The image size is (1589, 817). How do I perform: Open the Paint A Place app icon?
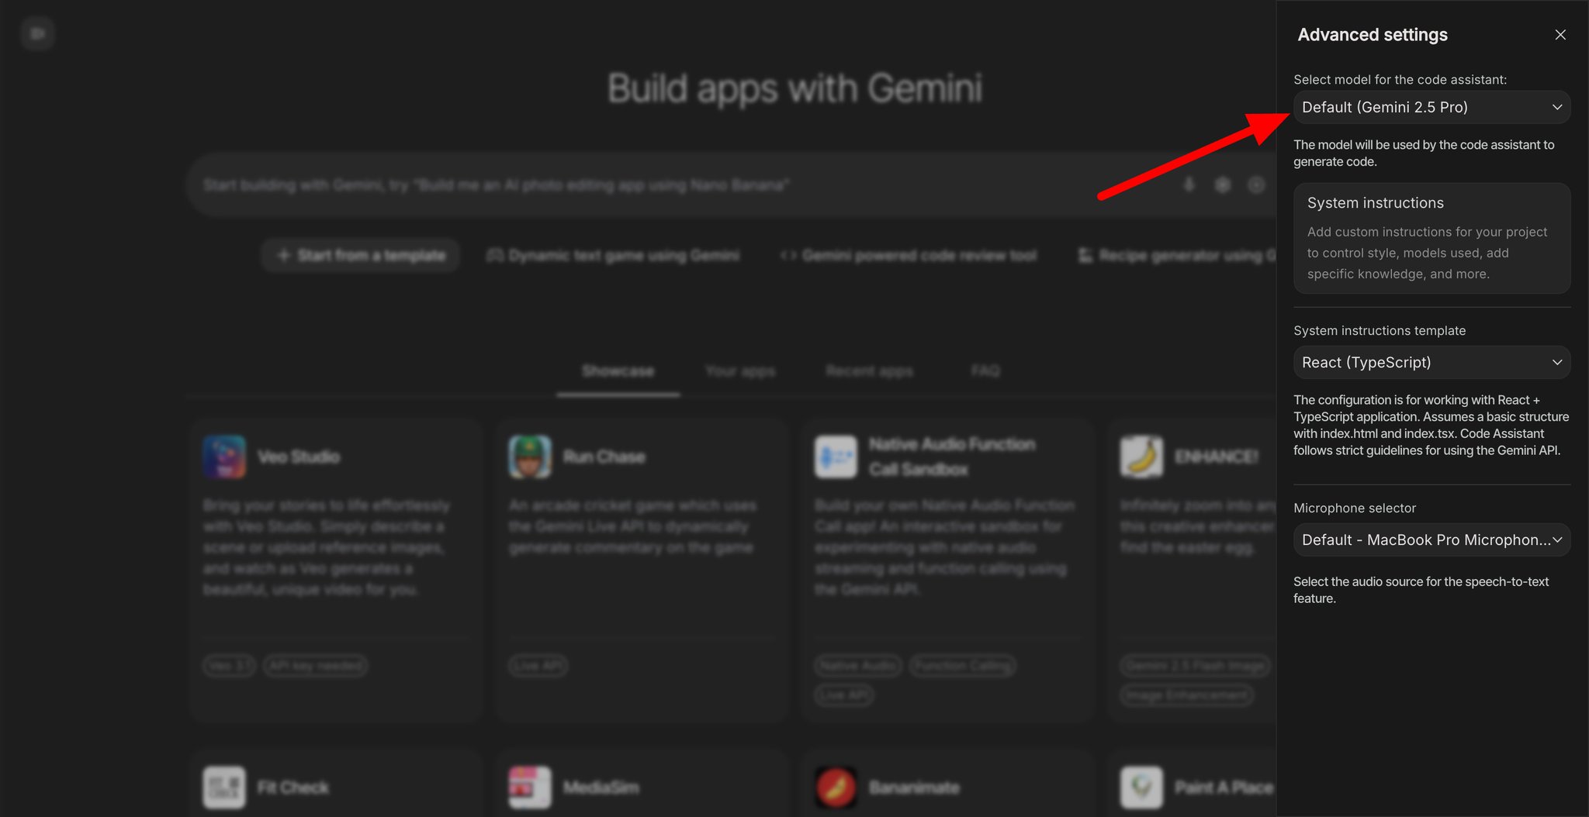[1141, 788]
